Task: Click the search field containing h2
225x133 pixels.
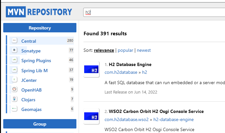Action: point(154,12)
